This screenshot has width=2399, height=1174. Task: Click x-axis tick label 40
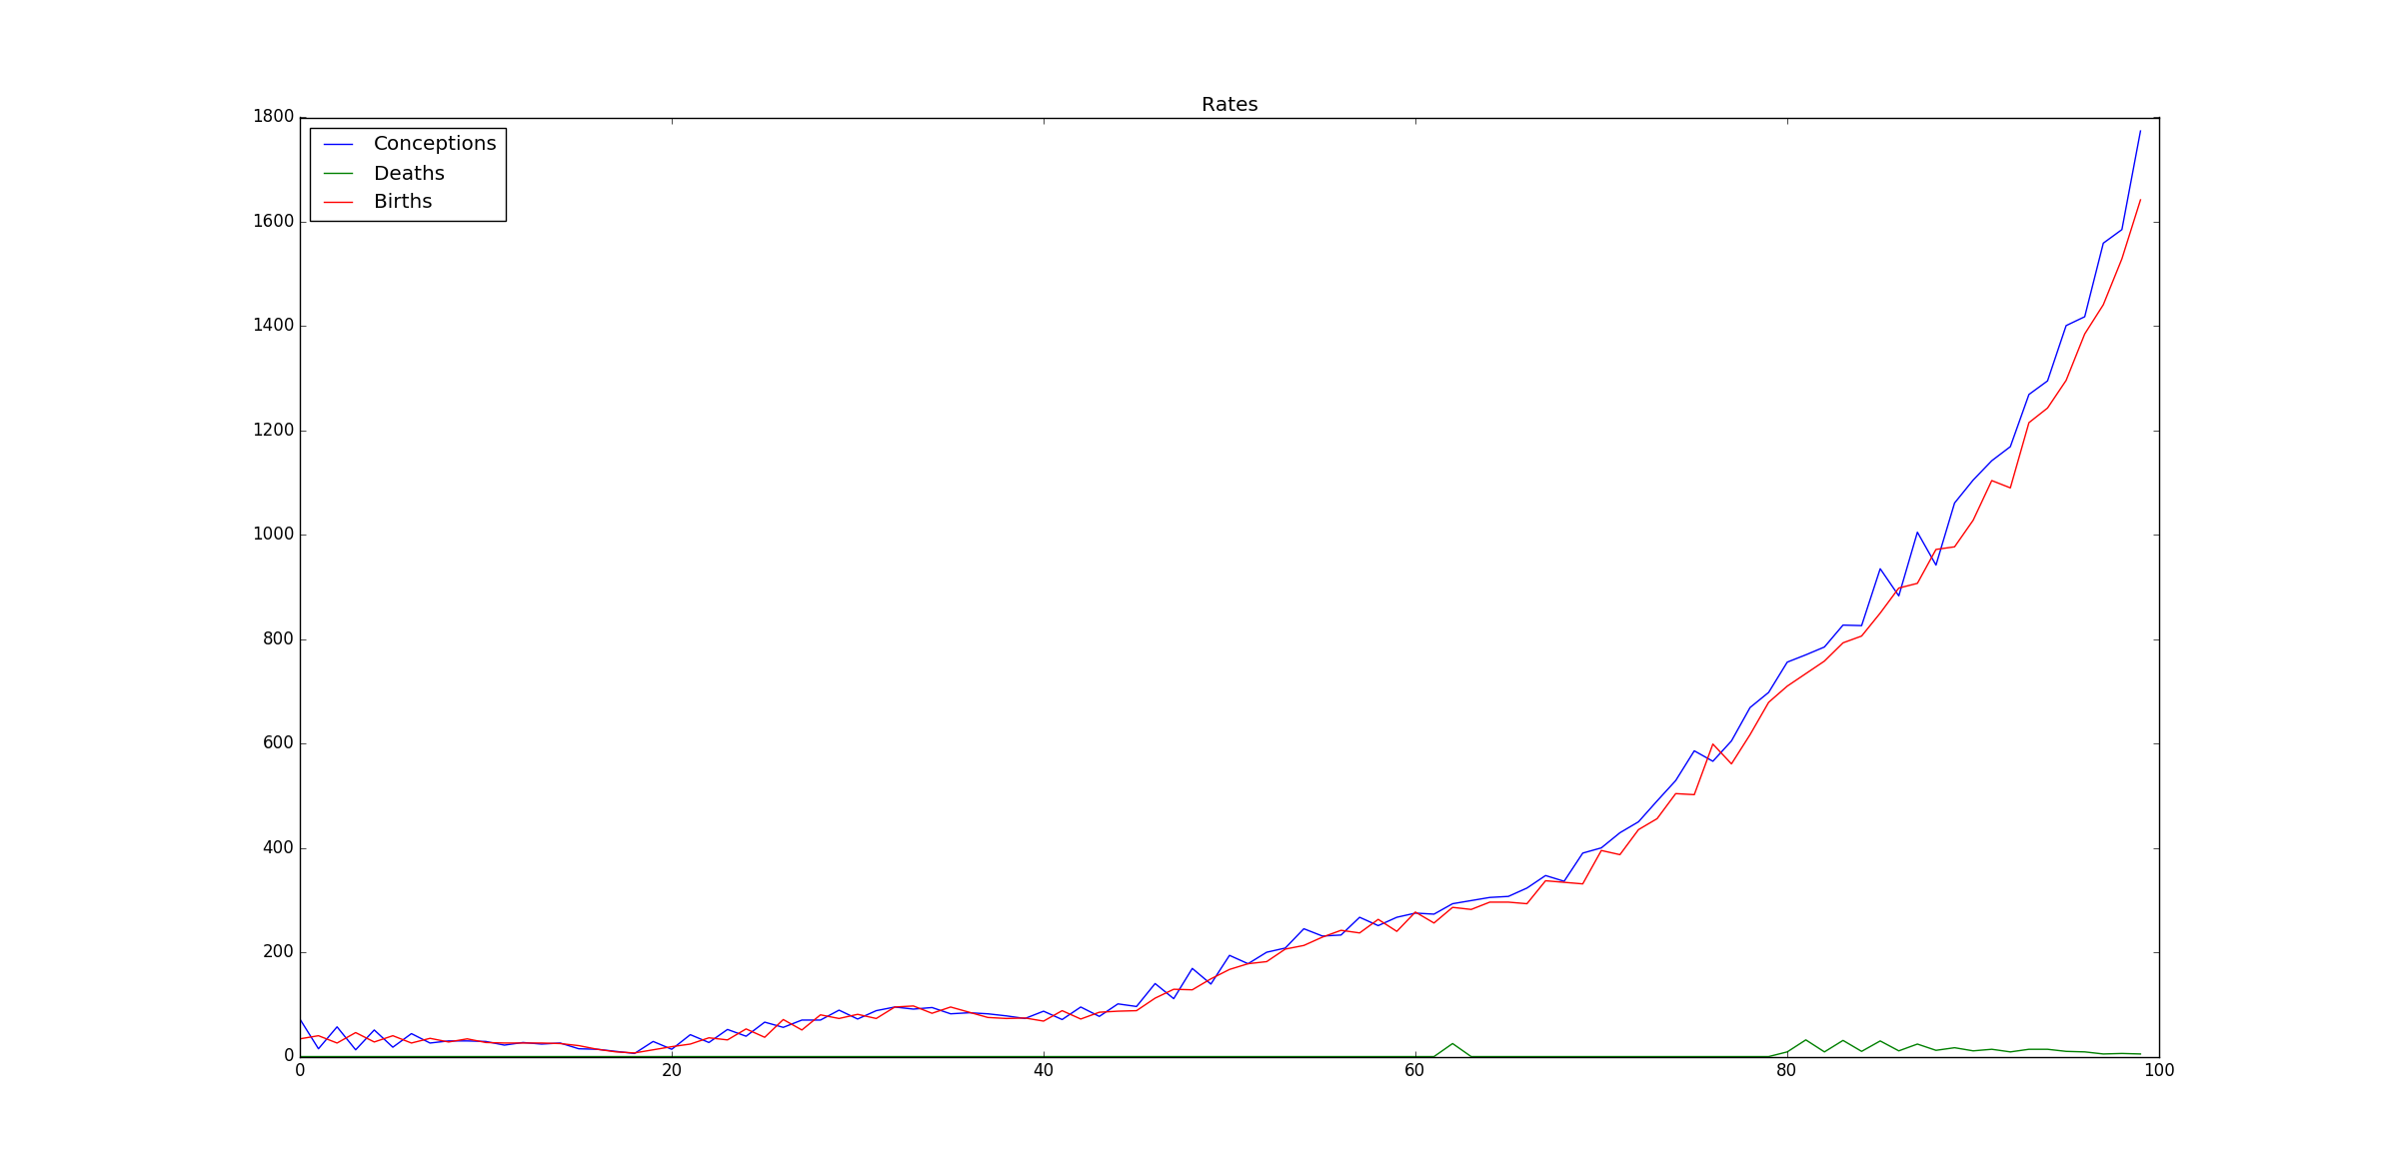1044,1071
